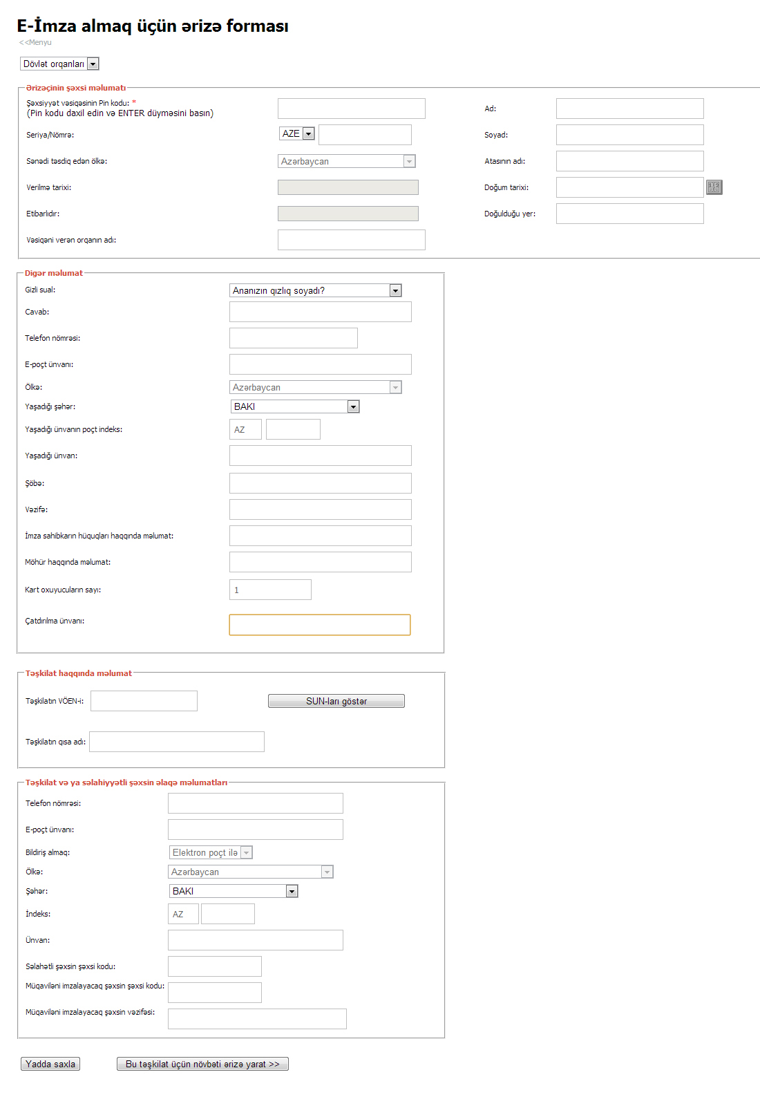
Task: Click the SUN-ları göstər button
Action: click(336, 701)
